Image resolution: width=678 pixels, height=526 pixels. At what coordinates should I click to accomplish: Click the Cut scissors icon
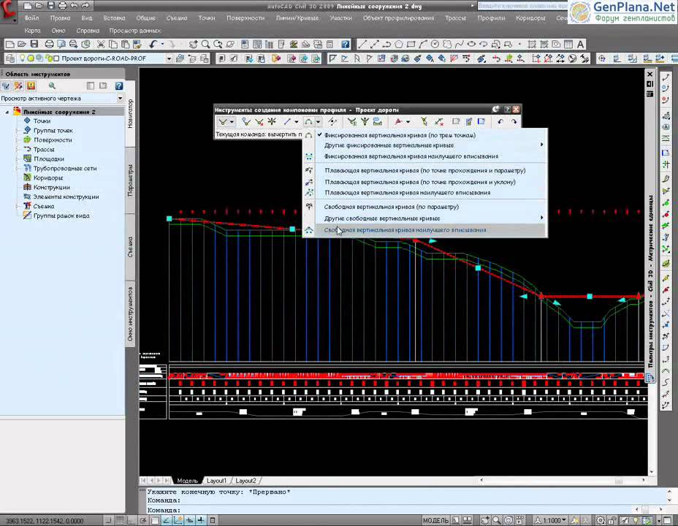(x=101, y=44)
